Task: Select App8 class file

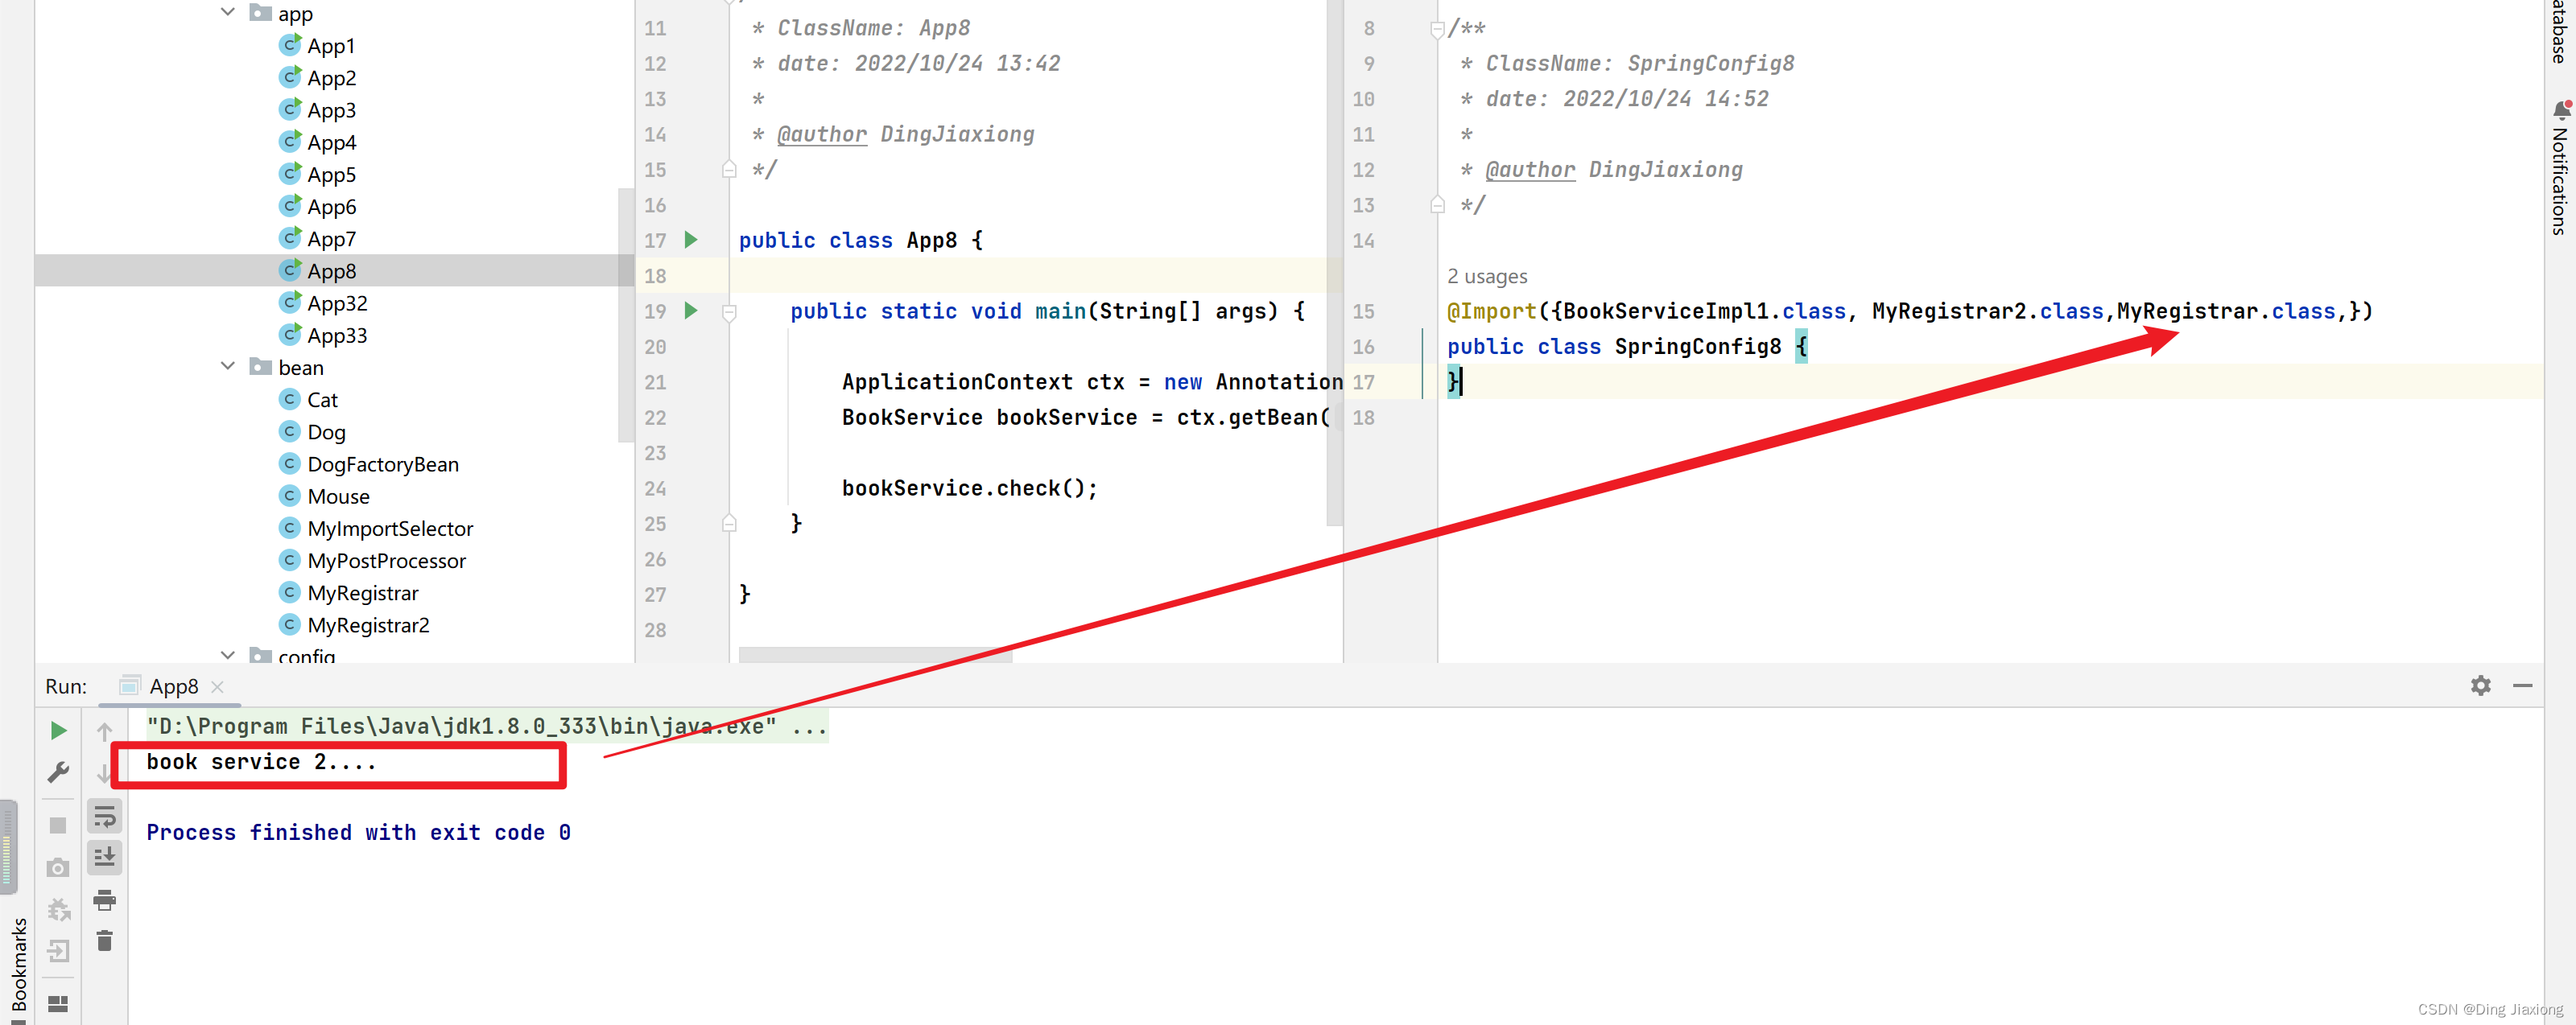Action: [331, 271]
